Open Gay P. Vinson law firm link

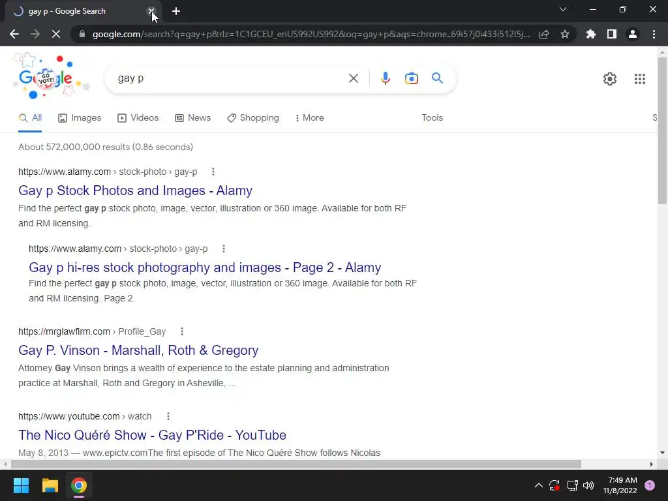(138, 350)
